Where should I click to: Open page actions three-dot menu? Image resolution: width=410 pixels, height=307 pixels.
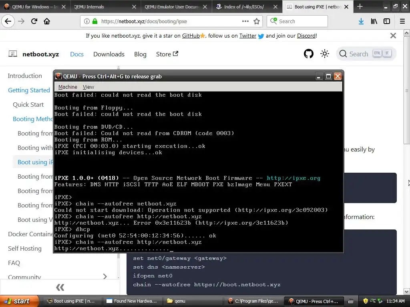[245, 21]
